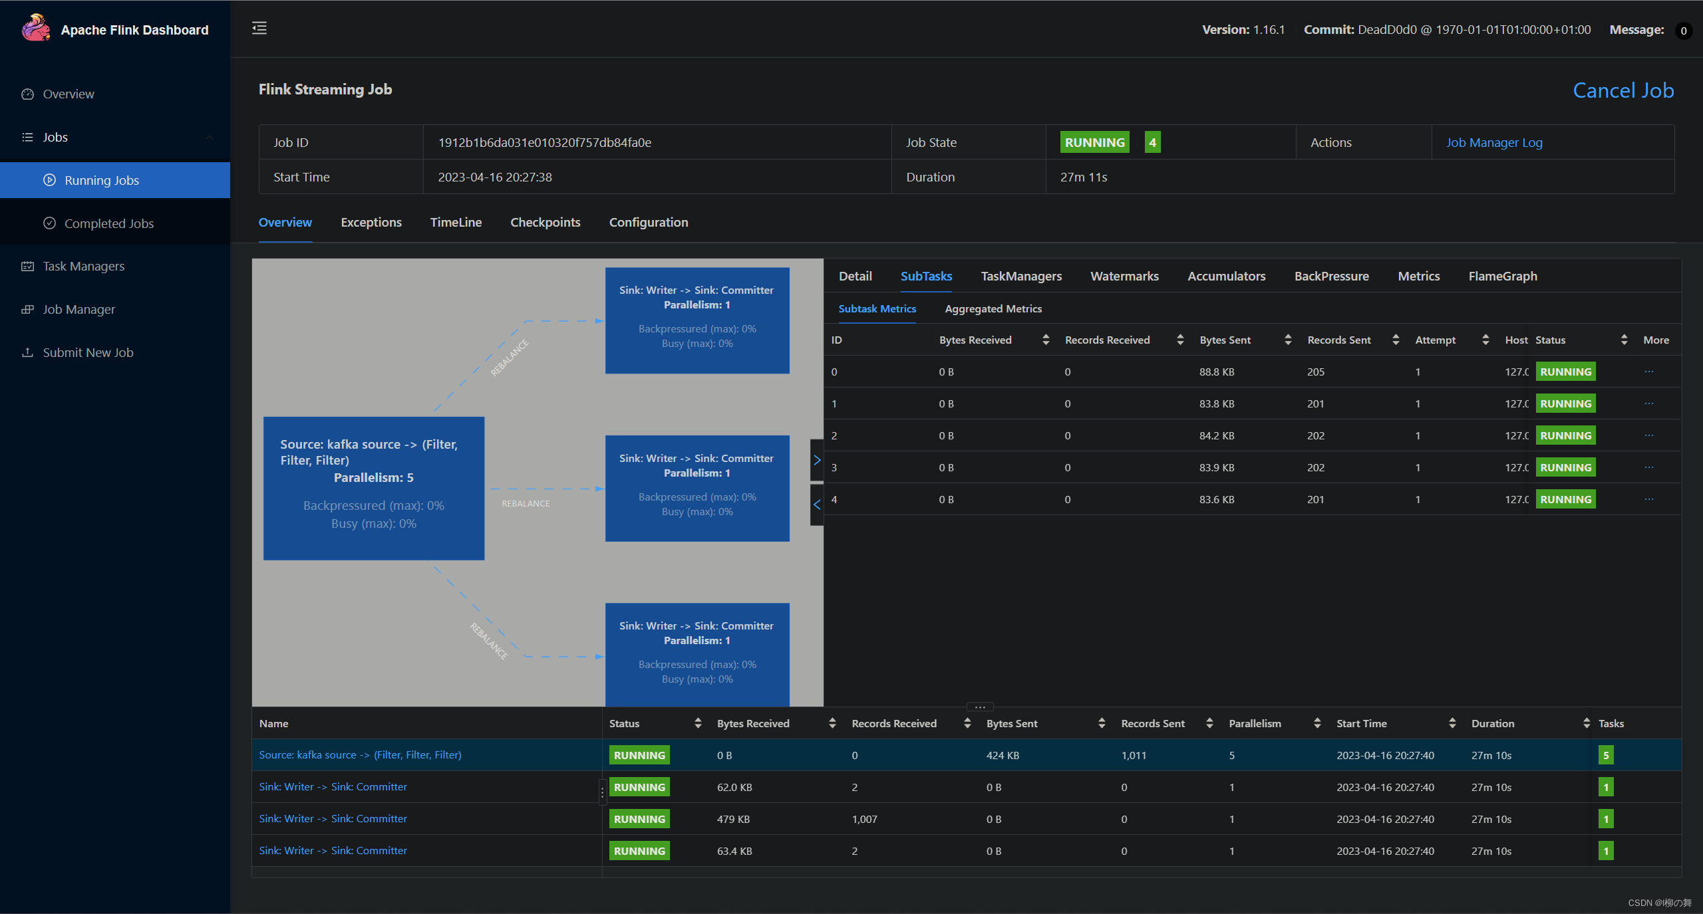Open the Submit New Job page
Viewport: 1703px width, 914px height.
point(86,351)
